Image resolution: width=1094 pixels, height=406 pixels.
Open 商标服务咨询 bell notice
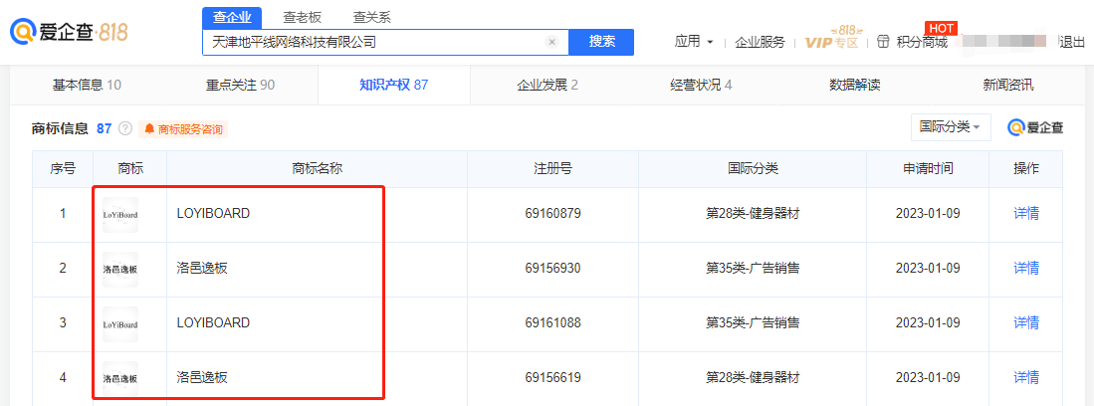point(183,129)
